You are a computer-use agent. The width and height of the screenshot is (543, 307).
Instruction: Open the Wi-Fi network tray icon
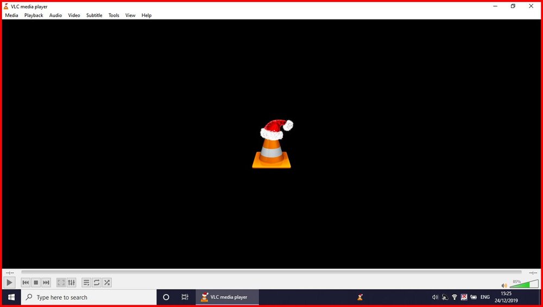click(x=454, y=297)
